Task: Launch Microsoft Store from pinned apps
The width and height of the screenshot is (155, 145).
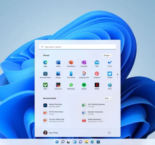Action: [45, 75]
